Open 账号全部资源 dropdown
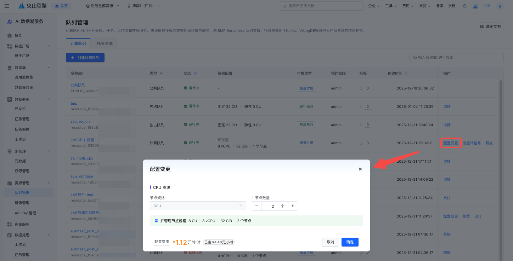Image resolution: width=513 pixels, height=261 pixels. click(103, 6)
